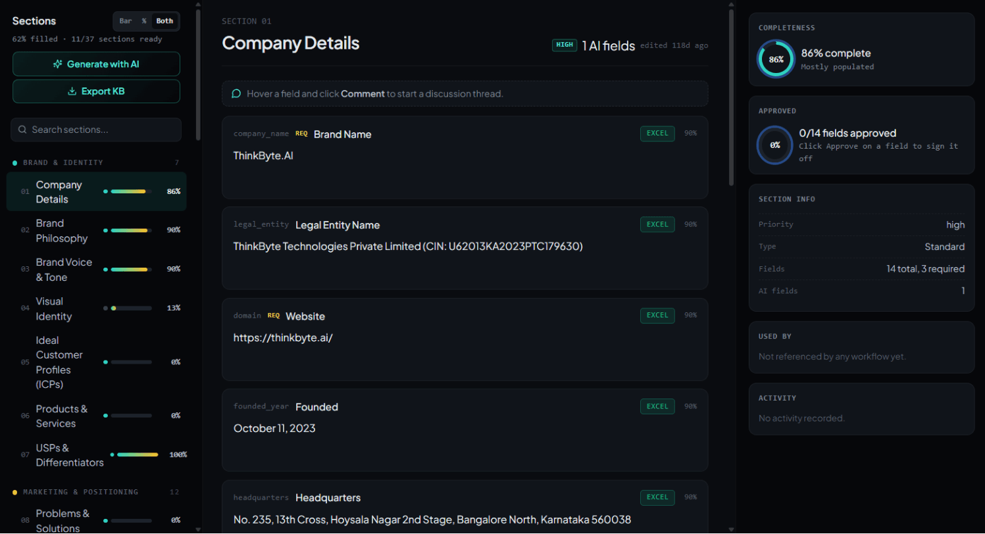The image size is (985, 534).
Task: Click the EXCEL badge on Brand Name
Action: [x=657, y=133]
